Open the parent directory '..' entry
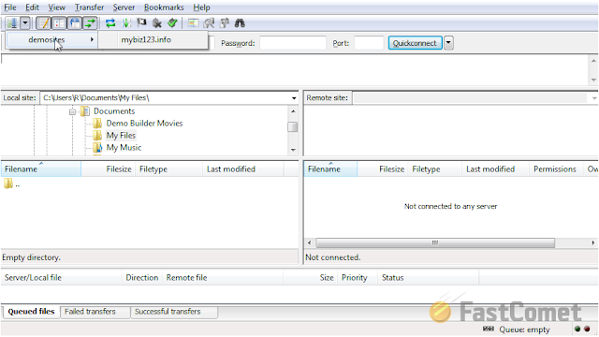Image resolution: width=599 pixels, height=337 pixels. [11, 183]
